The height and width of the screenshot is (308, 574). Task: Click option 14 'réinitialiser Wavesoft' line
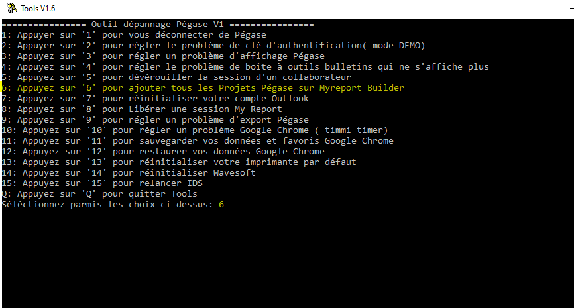point(129,172)
